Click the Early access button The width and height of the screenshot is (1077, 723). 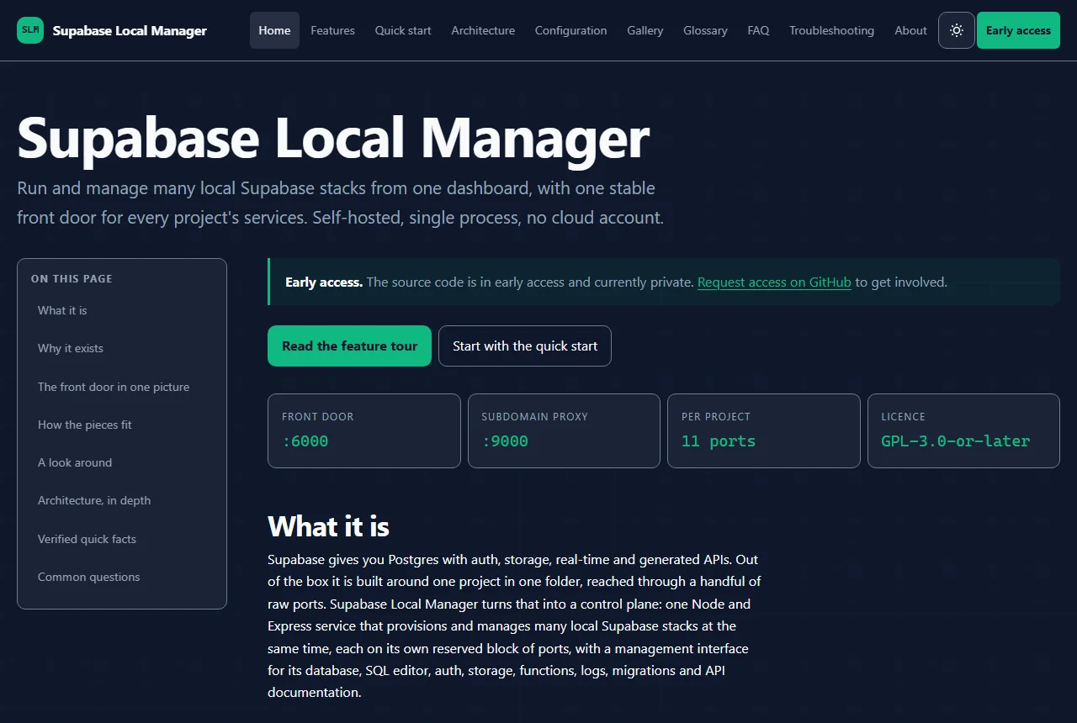point(1018,30)
